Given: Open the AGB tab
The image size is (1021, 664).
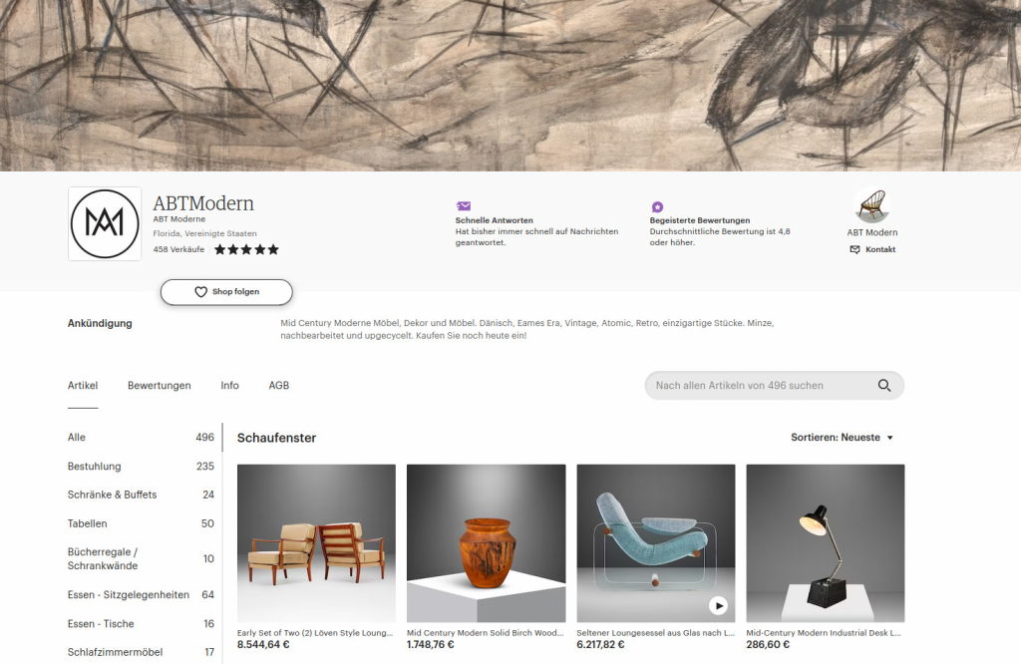Looking at the screenshot, I should (x=279, y=386).
